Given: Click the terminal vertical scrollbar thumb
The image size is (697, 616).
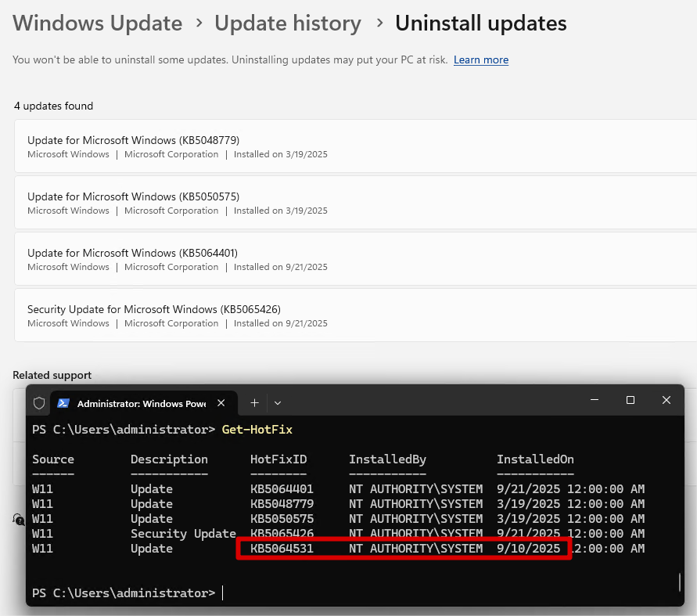Looking at the screenshot, I should (x=679, y=582).
